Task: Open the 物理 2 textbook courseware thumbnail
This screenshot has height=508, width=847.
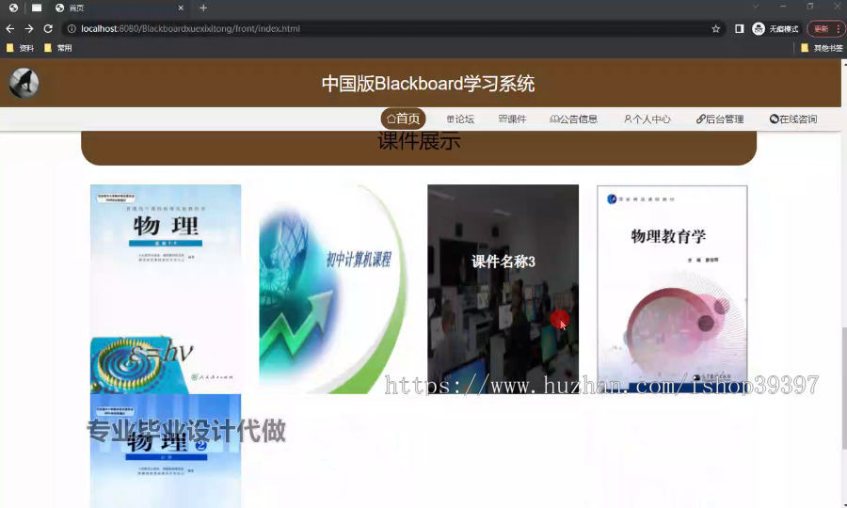Action: tap(166, 451)
